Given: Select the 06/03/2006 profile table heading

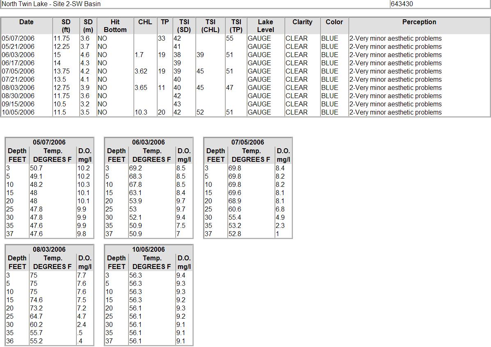Looking at the screenshot, I should tap(148, 142).
